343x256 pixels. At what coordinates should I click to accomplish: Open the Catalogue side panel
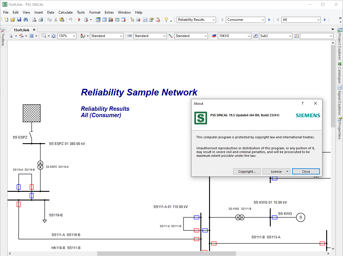(x=340, y=73)
